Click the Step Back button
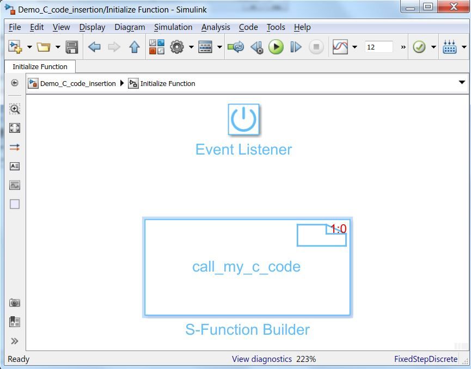This screenshot has height=369, width=471. click(257, 47)
